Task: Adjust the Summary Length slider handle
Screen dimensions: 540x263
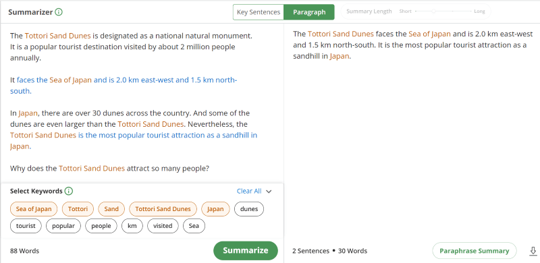Action: 433,11
